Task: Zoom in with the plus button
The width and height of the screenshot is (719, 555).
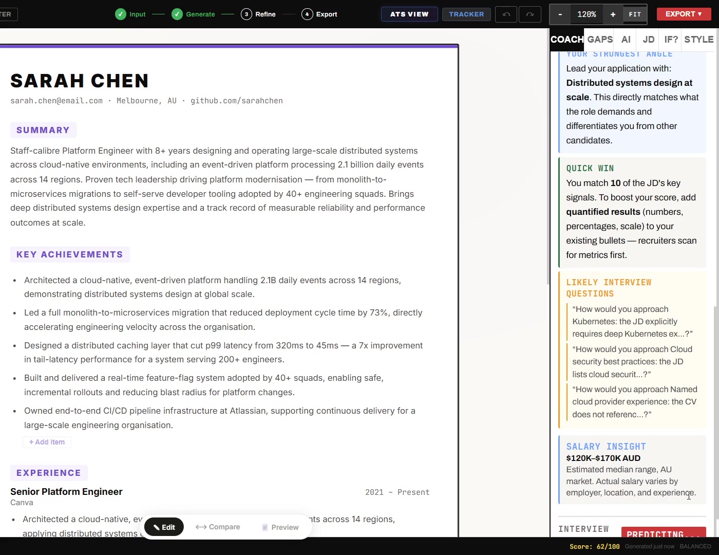Action: (612, 14)
